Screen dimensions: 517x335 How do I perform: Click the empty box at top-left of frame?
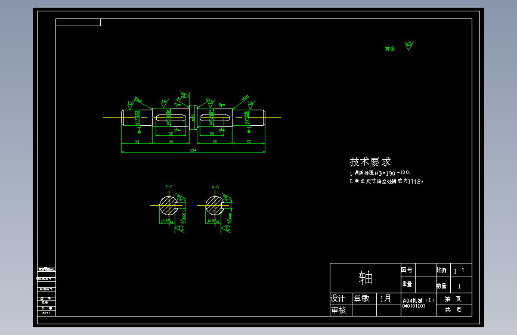point(78,23)
